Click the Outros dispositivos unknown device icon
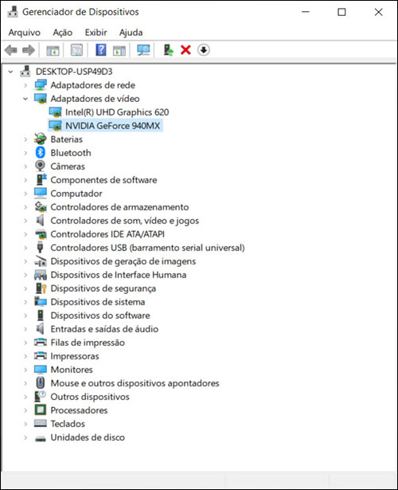 pyautogui.click(x=40, y=396)
